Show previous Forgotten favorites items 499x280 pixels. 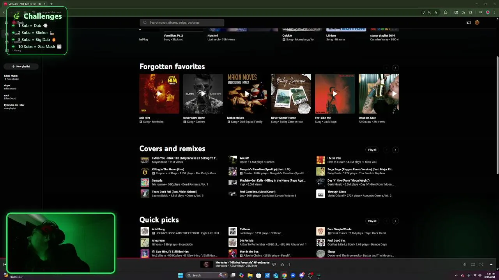(x=386, y=68)
